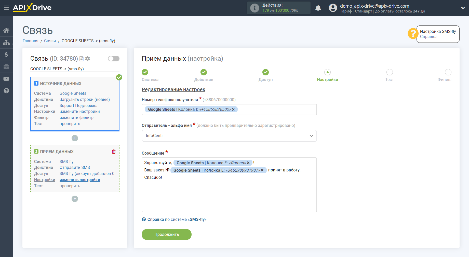The height and width of the screenshot is (257, 469).
Task: Expand the account dropdown chevron
Action: [x=463, y=8]
